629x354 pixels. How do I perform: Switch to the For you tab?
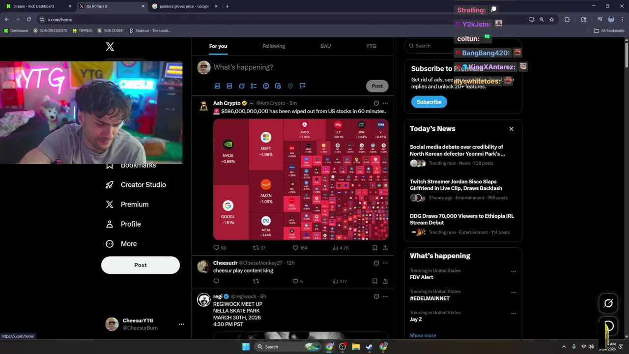pyautogui.click(x=218, y=46)
